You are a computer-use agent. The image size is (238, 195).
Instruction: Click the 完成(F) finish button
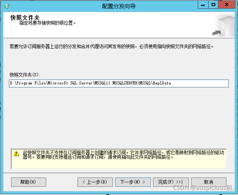coord(171,182)
